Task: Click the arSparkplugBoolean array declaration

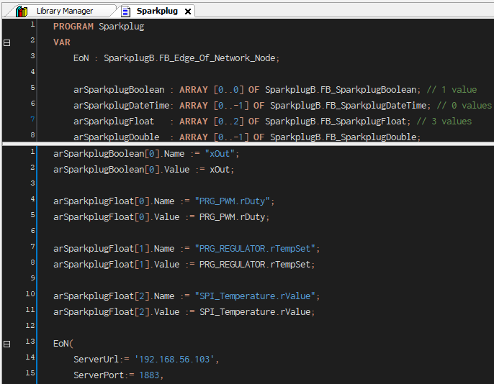Action: (x=119, y=90)
